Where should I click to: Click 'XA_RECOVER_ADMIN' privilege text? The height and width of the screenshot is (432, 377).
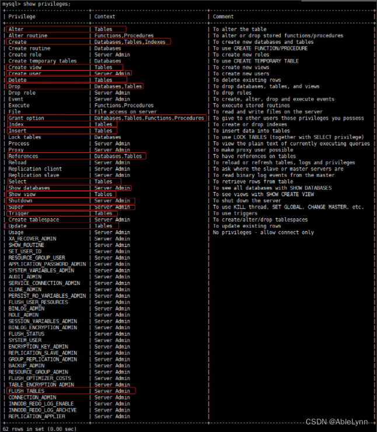[32, 239]
